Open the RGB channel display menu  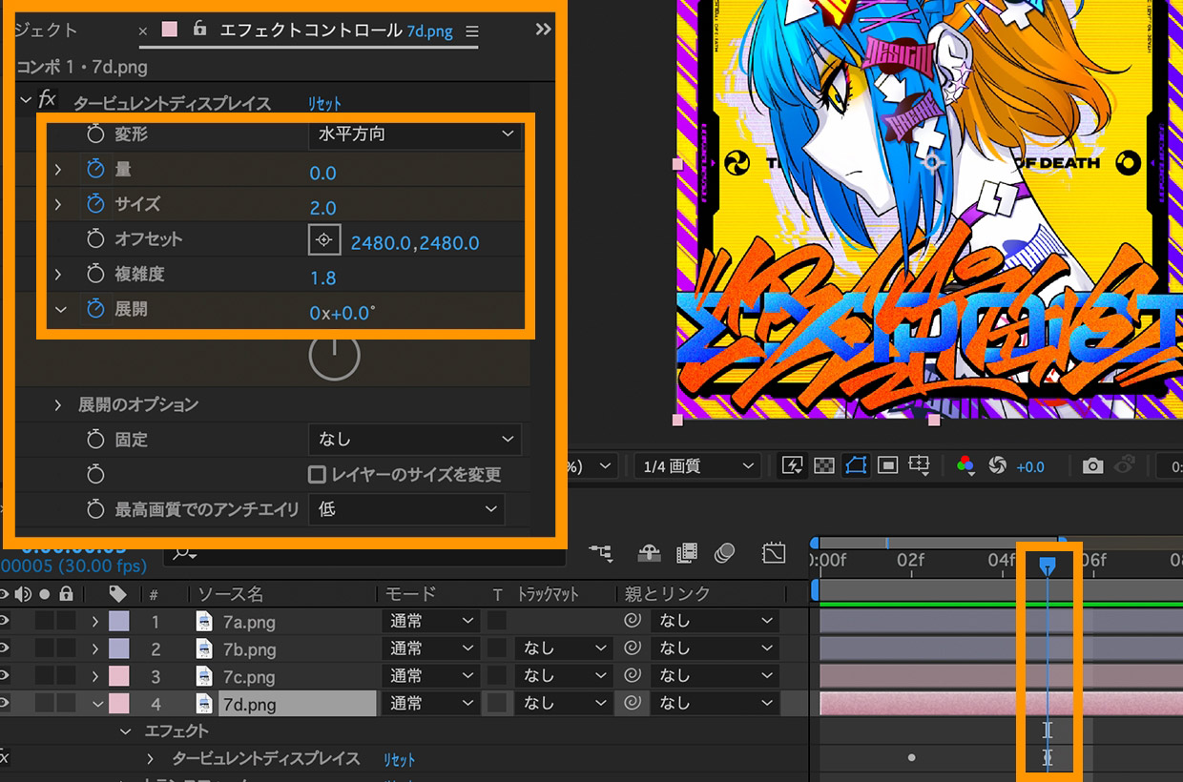click(966, 465)
